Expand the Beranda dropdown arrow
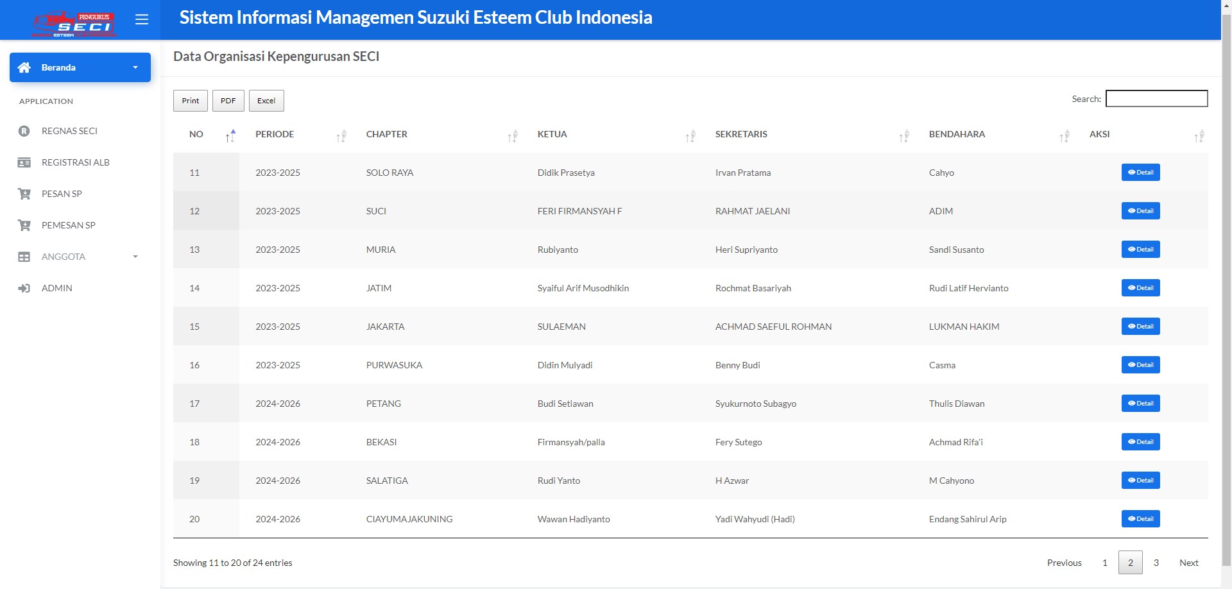 (135, 67)
